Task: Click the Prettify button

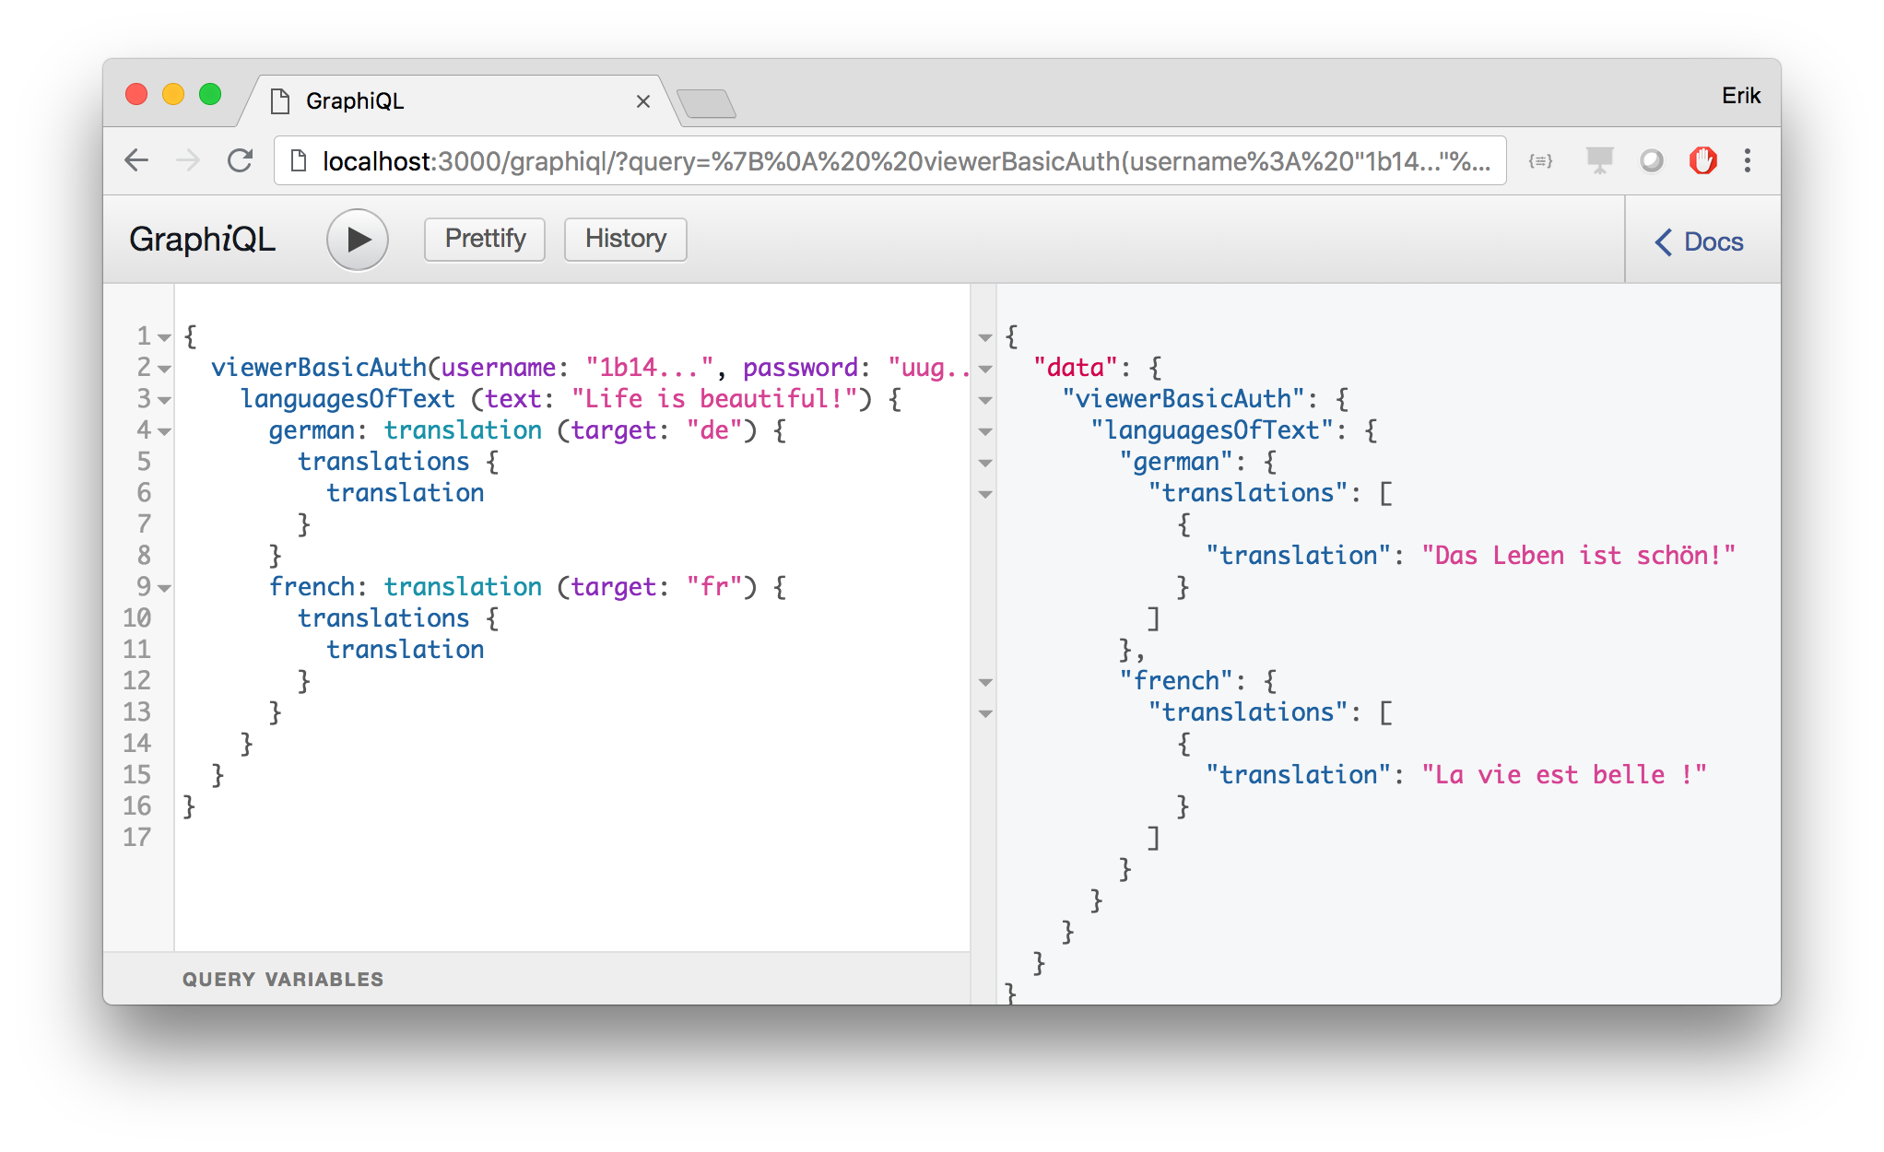Action: pyautogui.click(x=485, y=240)
